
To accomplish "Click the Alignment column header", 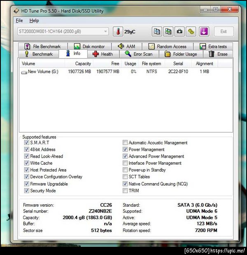I will tap(205, 64).
